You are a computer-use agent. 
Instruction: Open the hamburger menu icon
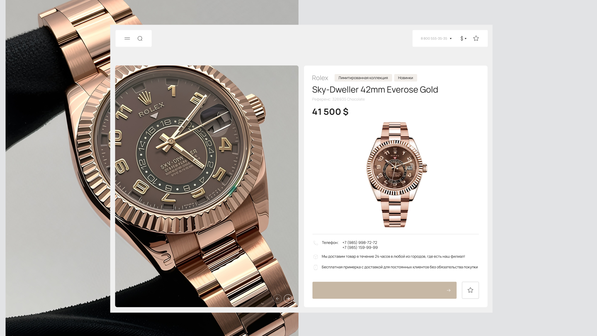pyautogui.click(x=127, y=39)
